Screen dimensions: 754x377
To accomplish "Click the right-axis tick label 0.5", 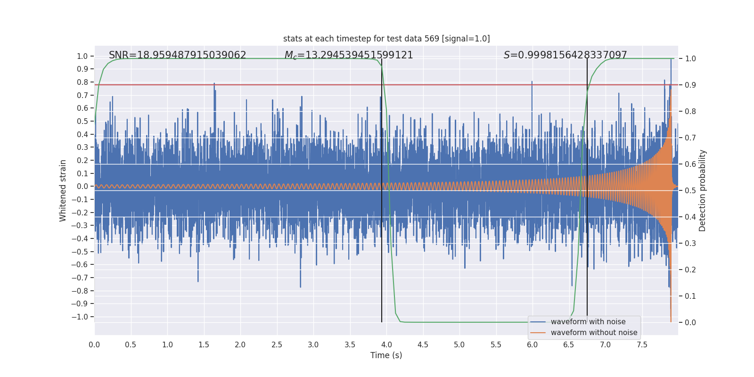I will (x=690, y=191).
